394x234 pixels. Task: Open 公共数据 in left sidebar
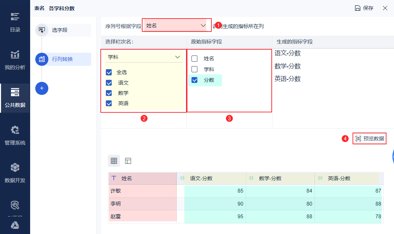click(x=15, y=98)
